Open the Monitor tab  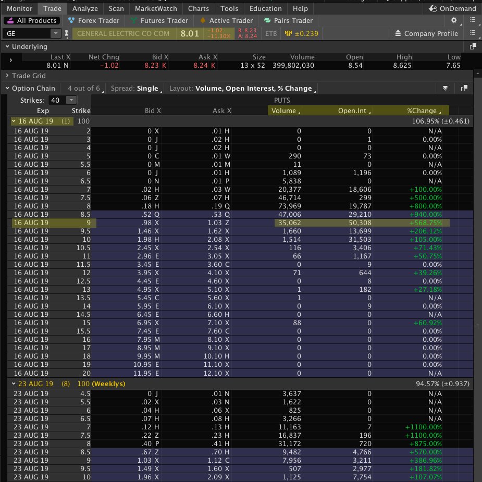coord(19,8)
